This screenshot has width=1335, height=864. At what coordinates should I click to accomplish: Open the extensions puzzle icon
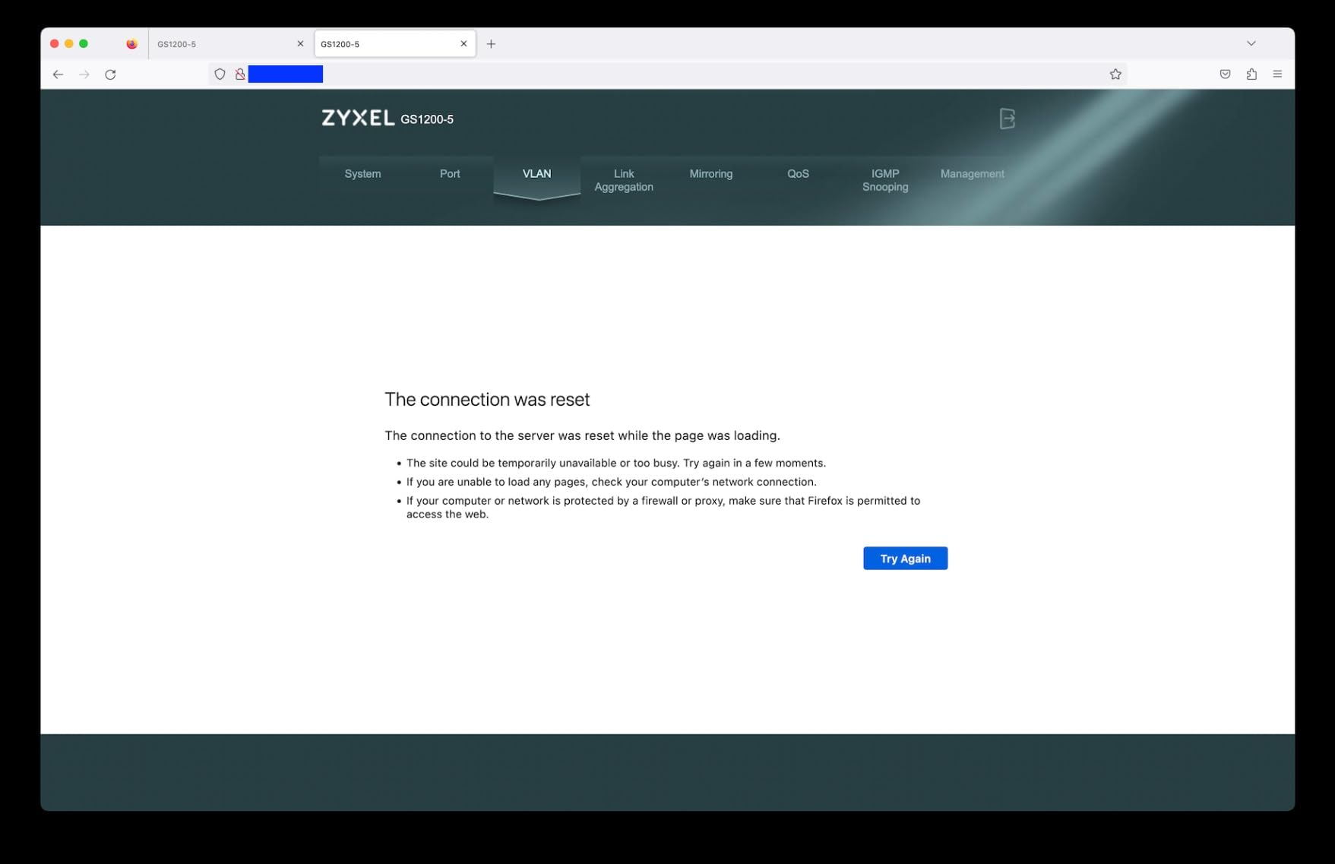[1251, 74]
